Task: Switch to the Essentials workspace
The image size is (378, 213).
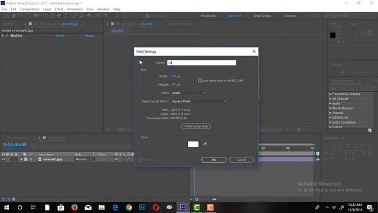Action: (x=208, y=16)
